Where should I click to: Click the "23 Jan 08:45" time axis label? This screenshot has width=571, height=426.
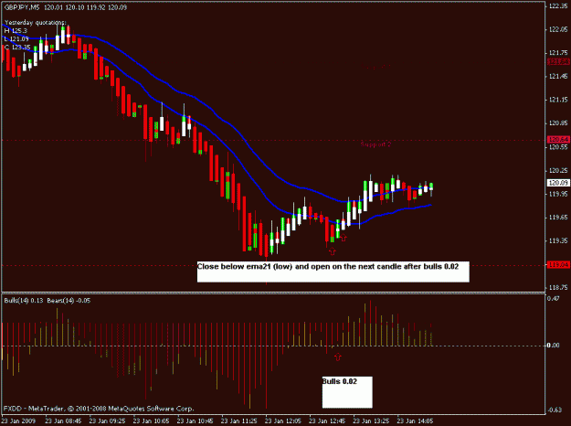tap(63, 421)
